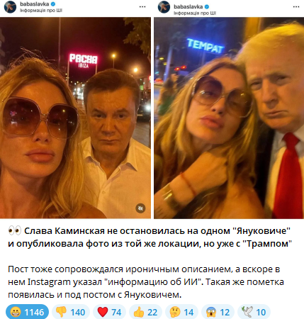
Task: Click the right babaslavka profile avatar
Action: click(x=164, y=7)
